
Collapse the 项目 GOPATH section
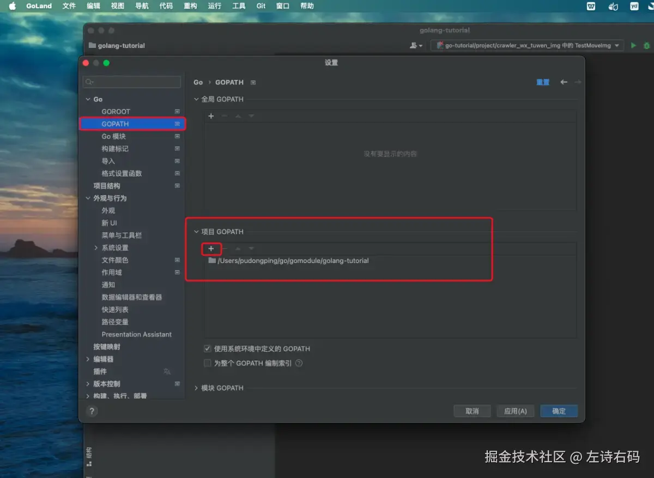coord(197,232)
